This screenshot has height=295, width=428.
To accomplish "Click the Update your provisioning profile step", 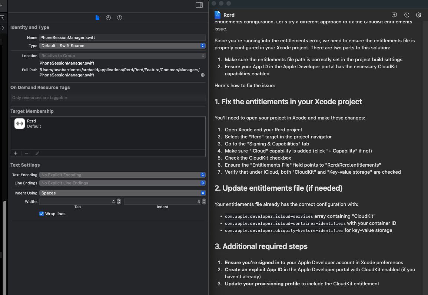I will [x=302, y=284].
